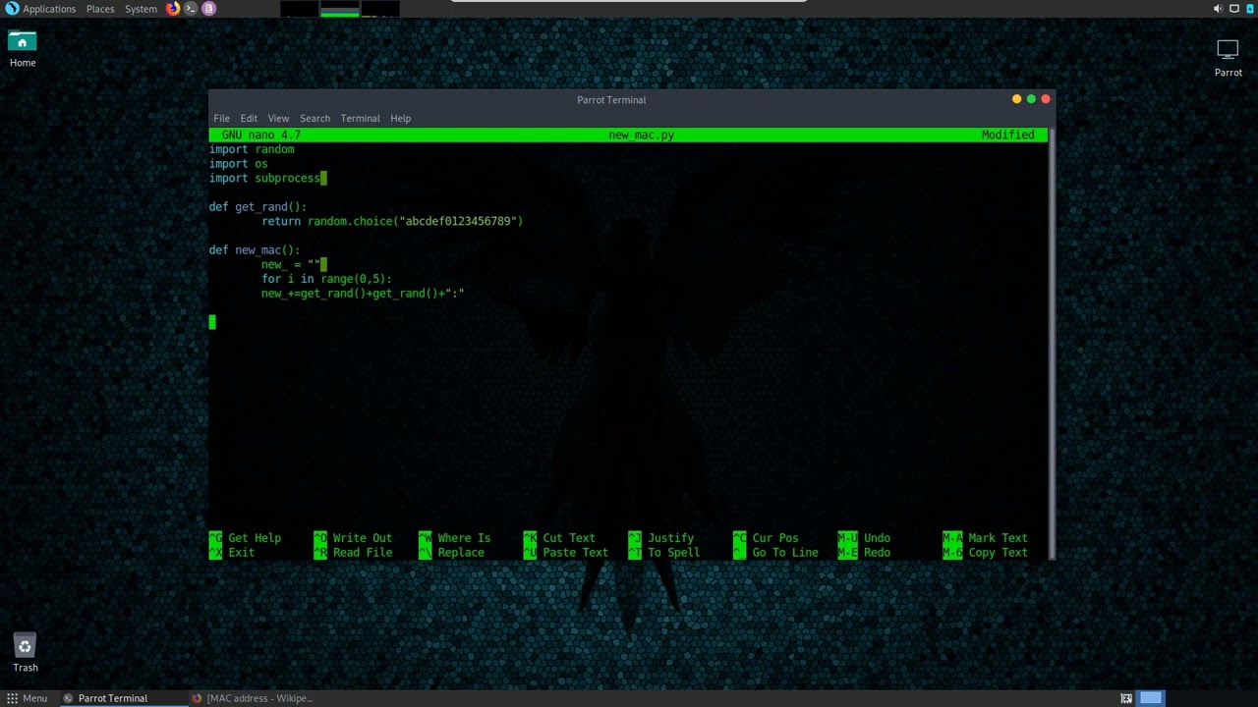Open the Parrot computer desktop icon
This screenshot has height=707, width=1258.
click(1228, 58)
